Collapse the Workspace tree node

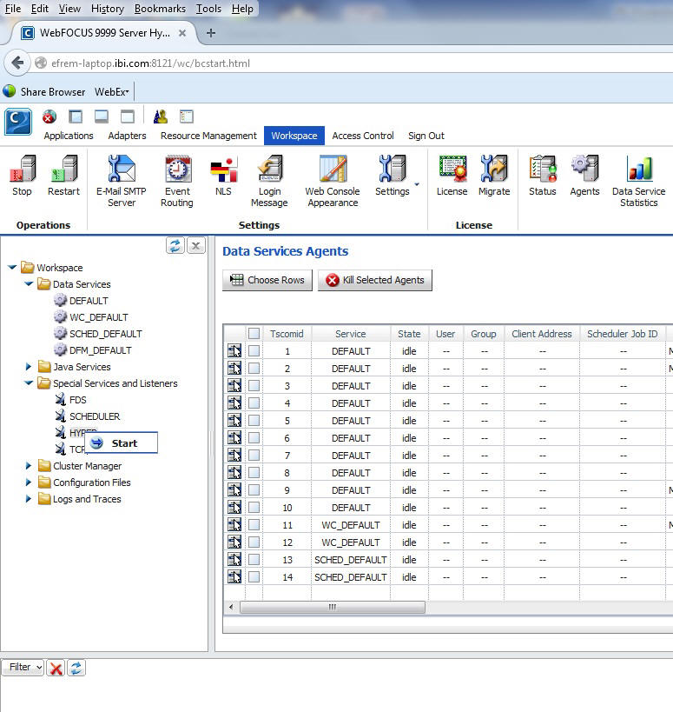coord(12,268)
